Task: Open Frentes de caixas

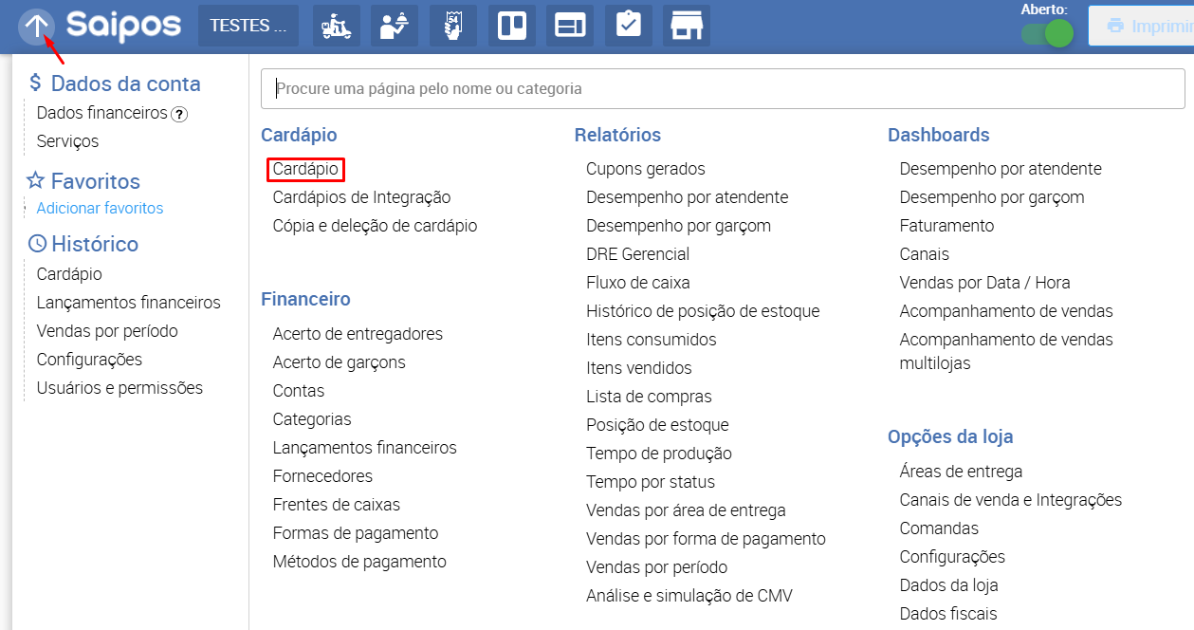Action: tap(336, 505)
